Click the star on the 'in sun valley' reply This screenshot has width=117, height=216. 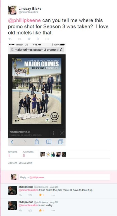point(40,210)
